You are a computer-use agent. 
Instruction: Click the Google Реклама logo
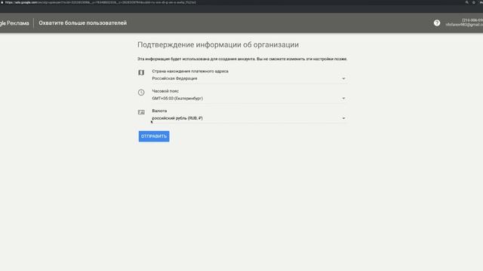point(14,23)
